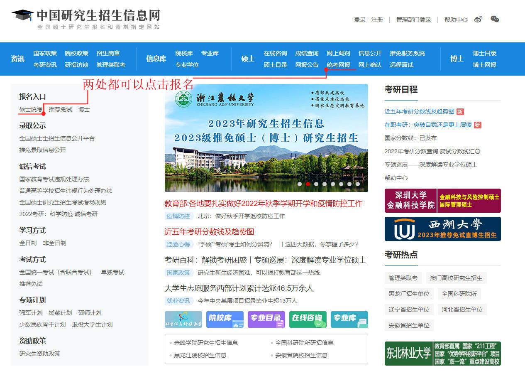Open the Weibo icon in header
Image resolution: width=525 pixels, height=371 pixels.
pyautogui.click(x=479, y=19)
